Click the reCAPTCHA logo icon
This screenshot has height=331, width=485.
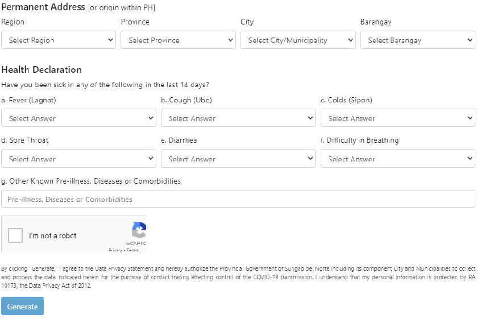tap(139, 230)
